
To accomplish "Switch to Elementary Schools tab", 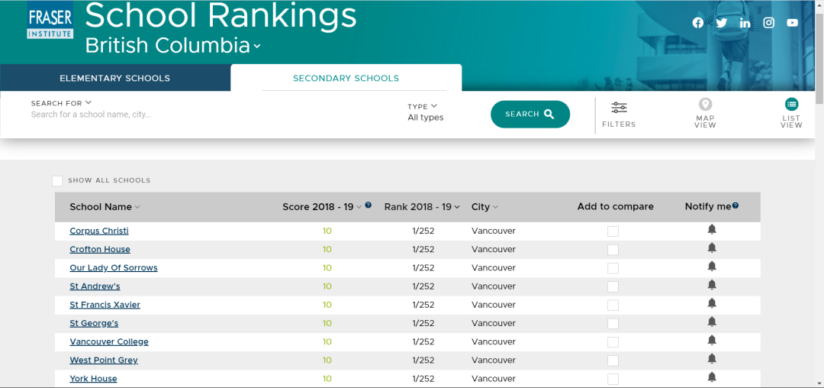I will point(115,78).
